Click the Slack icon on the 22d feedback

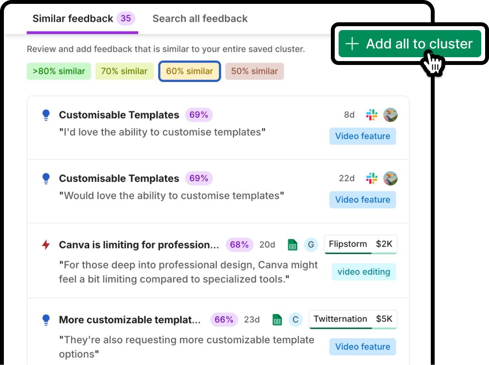[x=372, y=178]
